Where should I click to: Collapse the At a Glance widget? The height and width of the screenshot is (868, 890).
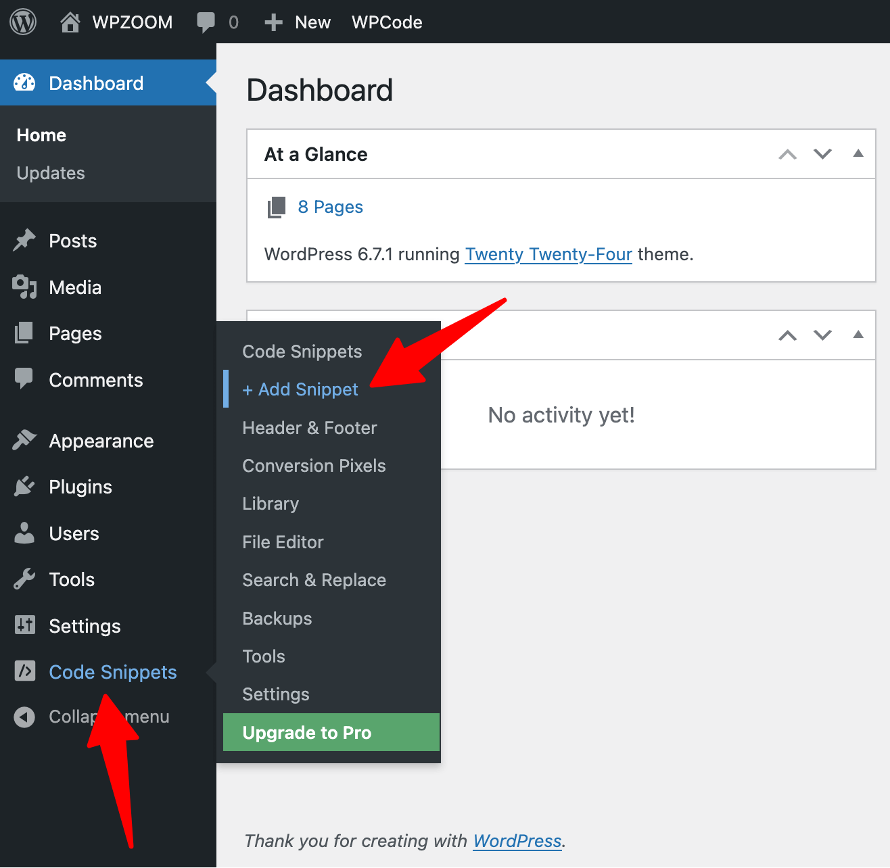[x=858, y=154]
